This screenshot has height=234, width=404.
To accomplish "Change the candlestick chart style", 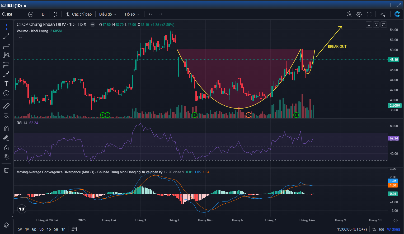I will click(x=55, y=14).
